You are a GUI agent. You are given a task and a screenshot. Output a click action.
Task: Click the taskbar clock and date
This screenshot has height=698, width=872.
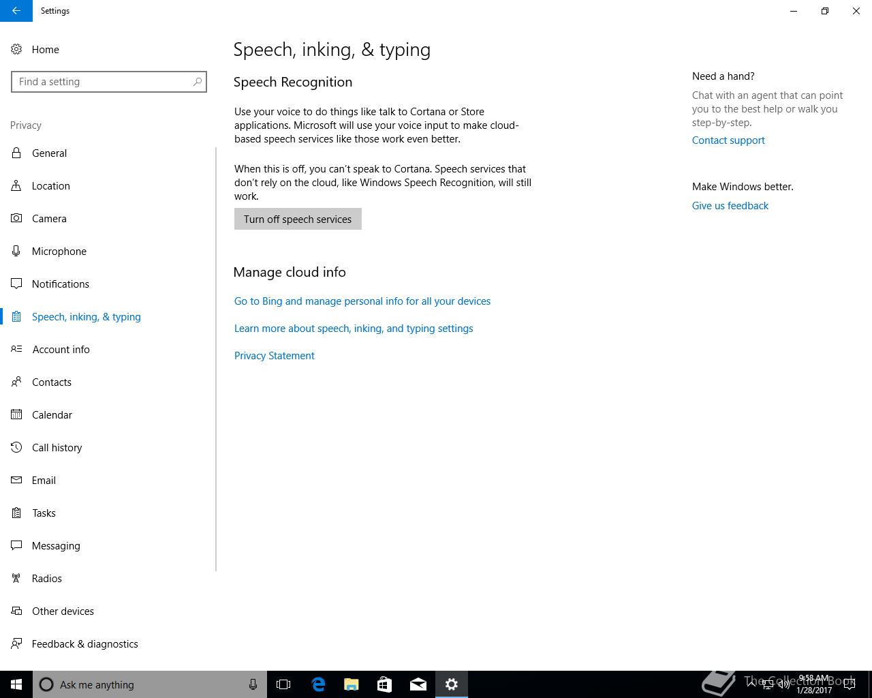click(814, 684)
